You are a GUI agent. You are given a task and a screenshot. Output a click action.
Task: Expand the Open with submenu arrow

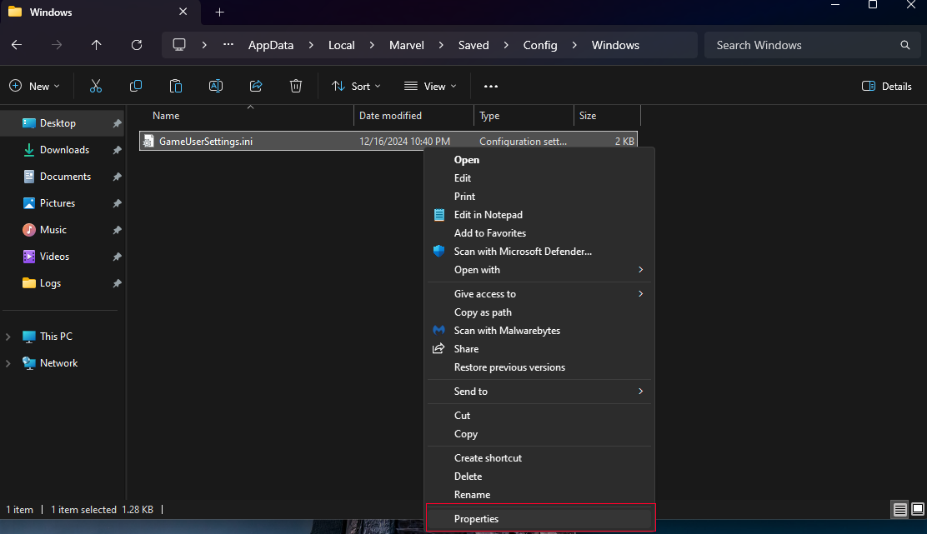point(640,269)
